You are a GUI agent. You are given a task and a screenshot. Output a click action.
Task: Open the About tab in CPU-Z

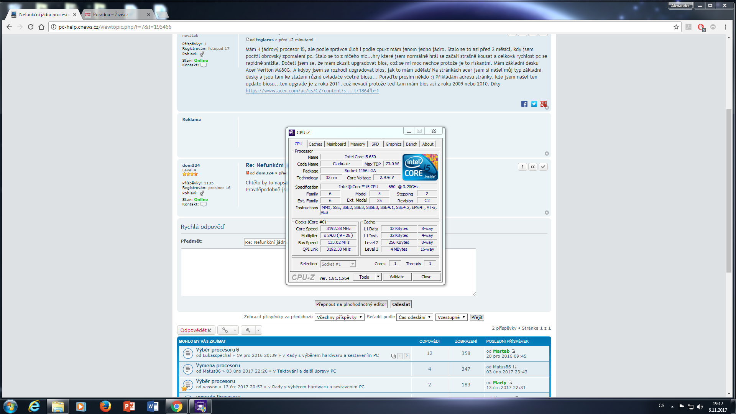pyautogui.click(x=428, y=144)
